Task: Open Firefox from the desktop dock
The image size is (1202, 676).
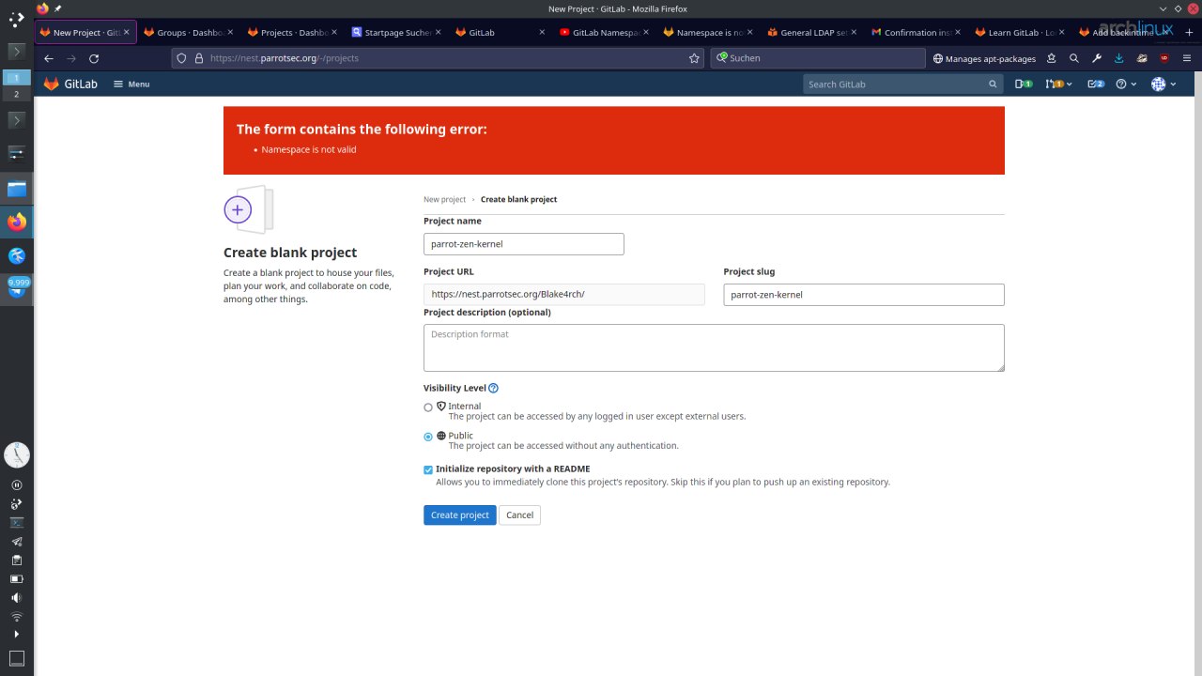Action: (x=17, y=223)
